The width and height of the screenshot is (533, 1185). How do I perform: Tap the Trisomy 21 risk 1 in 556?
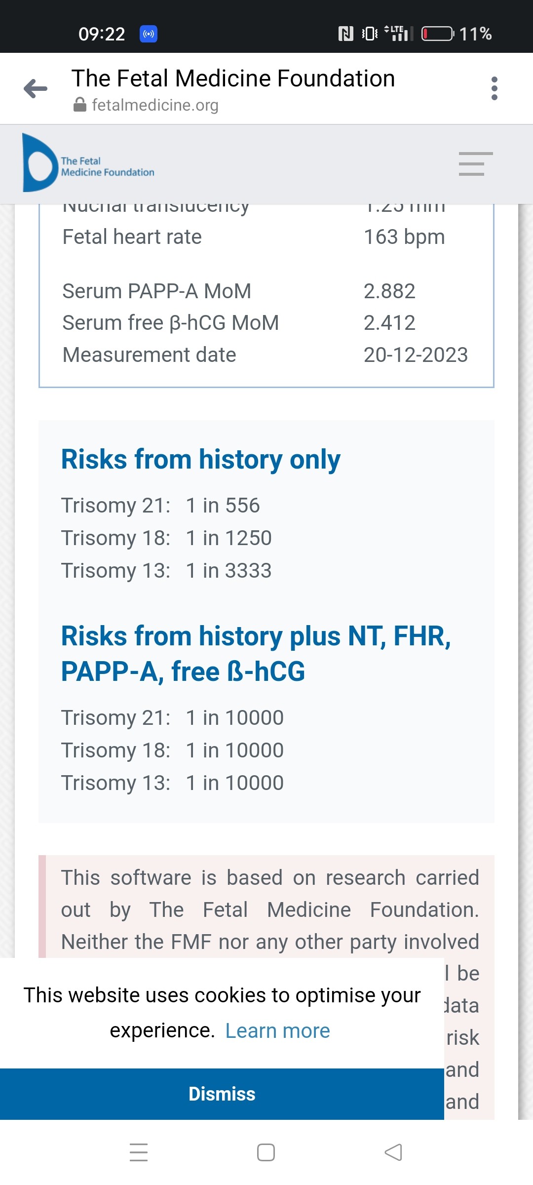coord(223,506)
